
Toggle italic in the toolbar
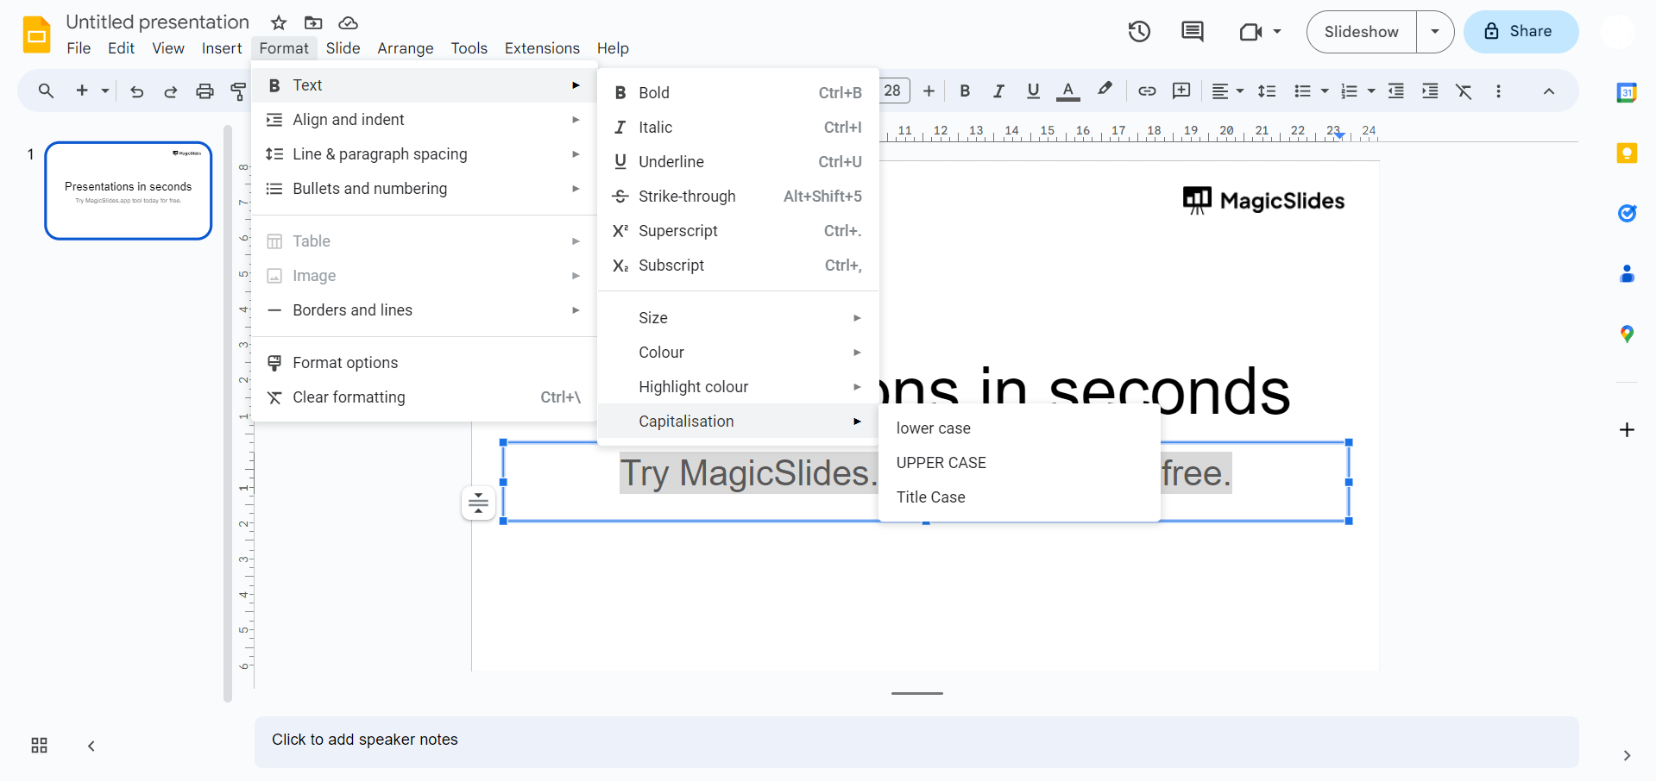[998, 91]
